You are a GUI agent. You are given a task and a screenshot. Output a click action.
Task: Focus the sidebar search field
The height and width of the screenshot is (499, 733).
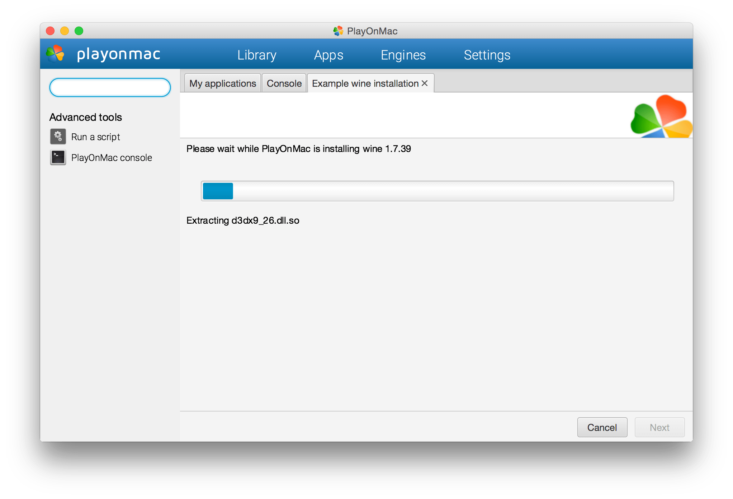click(110, 87)
